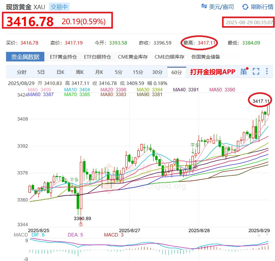Expand the indicator panel with up arrow
This screenshot has height=261, width=275.
point(259,235)
